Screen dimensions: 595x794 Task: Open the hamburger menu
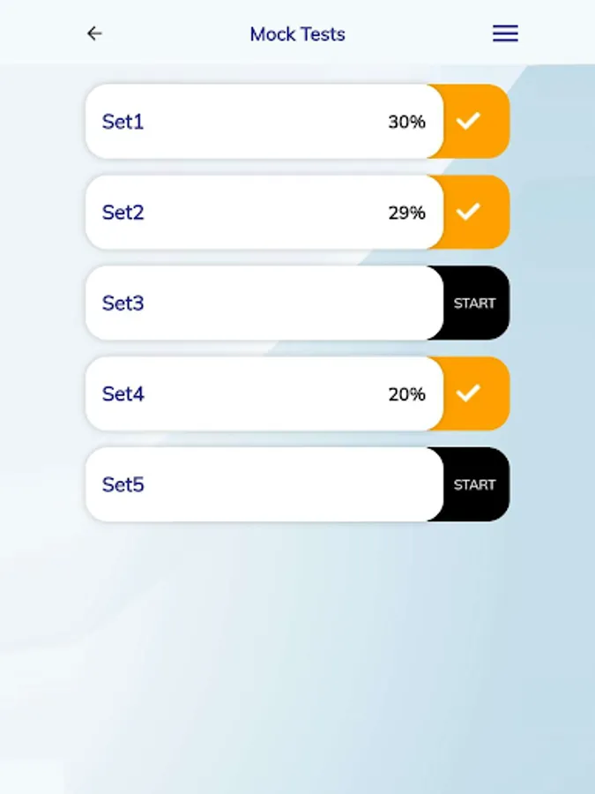(x=505, y=34)
